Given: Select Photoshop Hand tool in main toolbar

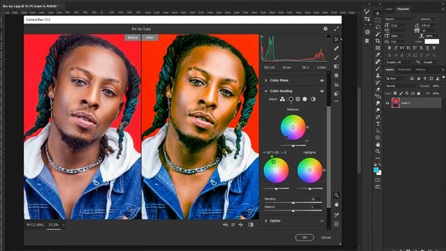Looking at the screenshot, I should coord(378,144).
